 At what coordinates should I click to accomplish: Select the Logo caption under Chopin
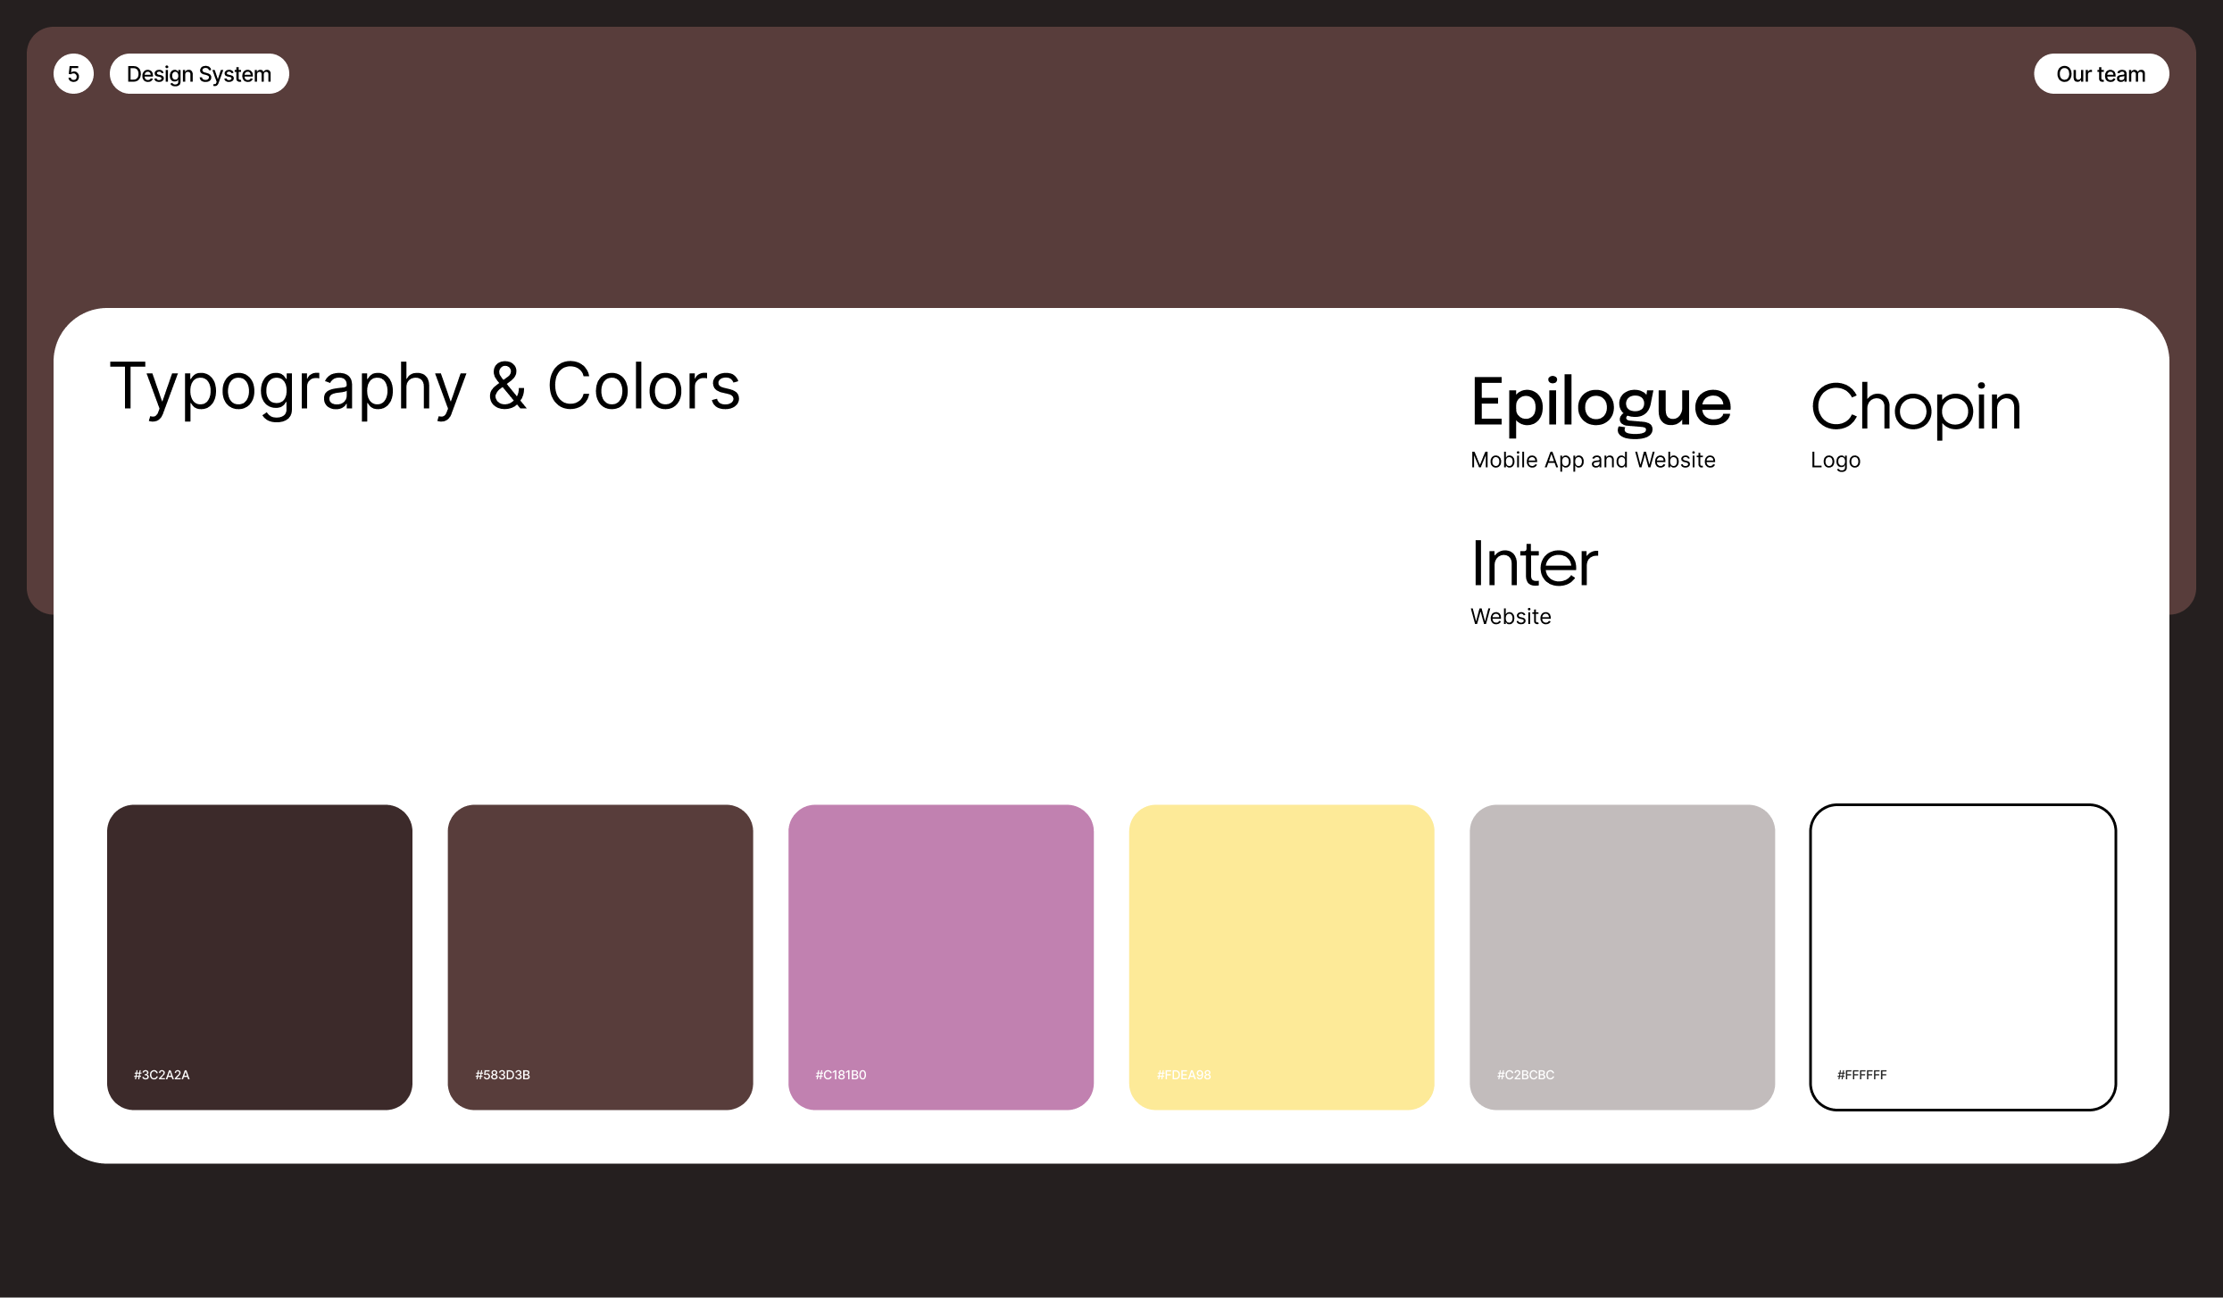click(1835, 461)
